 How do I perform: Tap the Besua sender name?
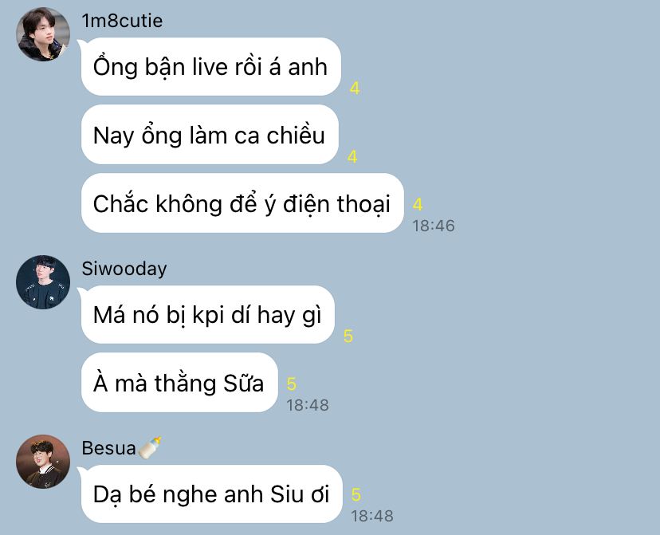coord(108,448)
